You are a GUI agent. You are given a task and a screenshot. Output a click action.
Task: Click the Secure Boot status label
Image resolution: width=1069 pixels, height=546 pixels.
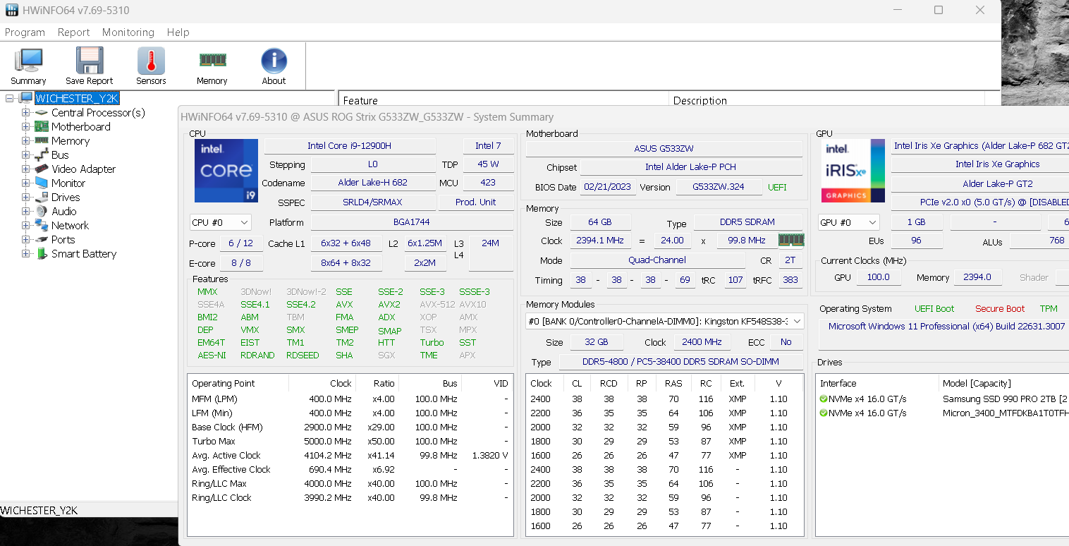tap(1000, 308)
